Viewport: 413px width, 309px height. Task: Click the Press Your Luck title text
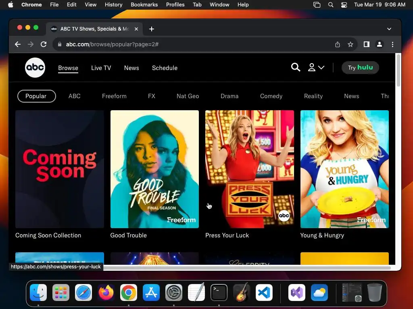227,235
